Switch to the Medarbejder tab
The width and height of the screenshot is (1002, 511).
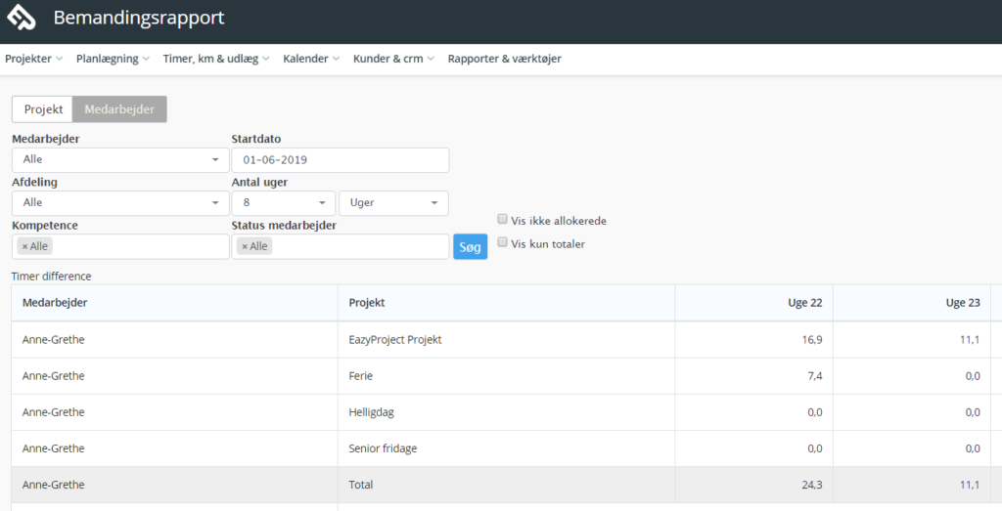pos(119,109)
